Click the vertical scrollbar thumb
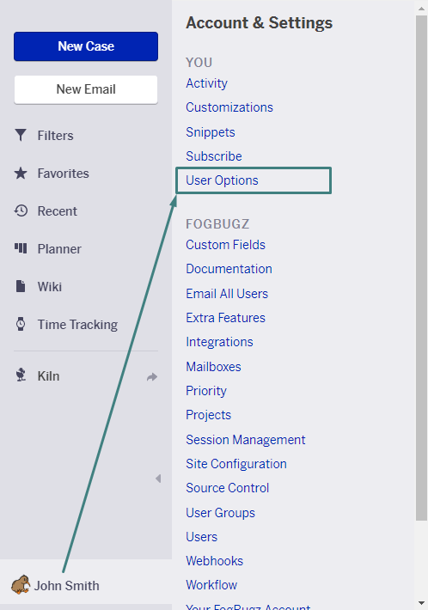Viewport: 428px width, 610px height. coord(421,268)
